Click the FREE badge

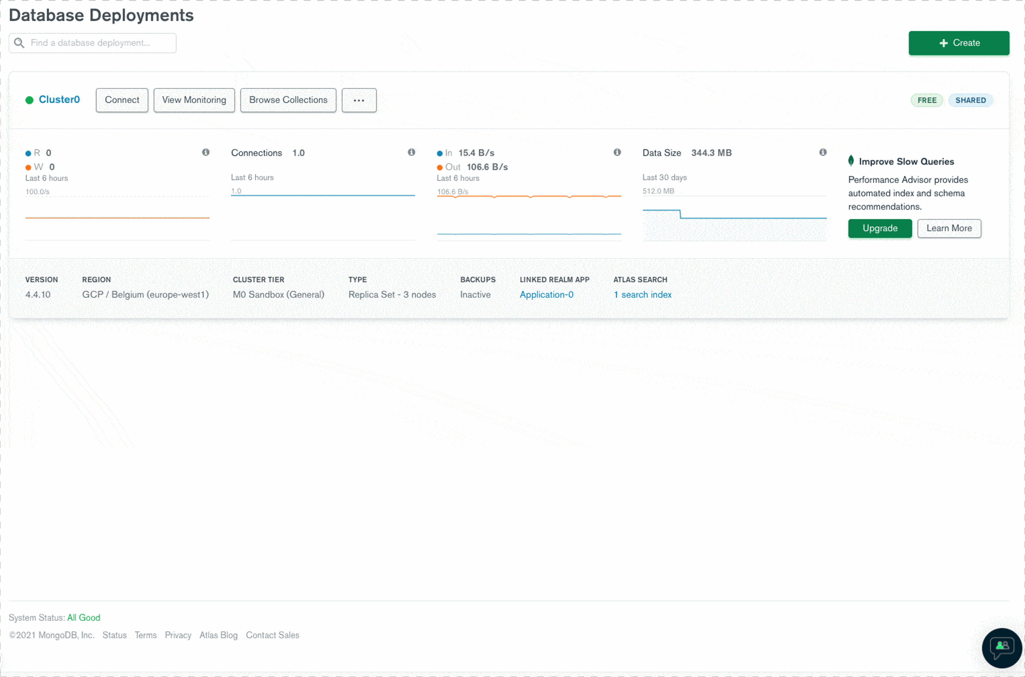tap(927, 100)
